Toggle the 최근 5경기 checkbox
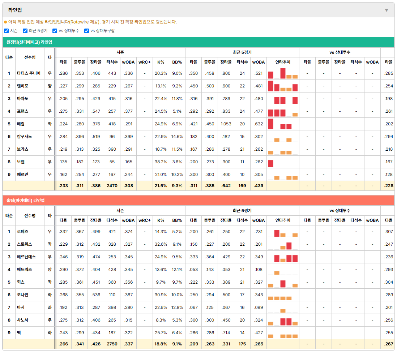 [x=25, y=31]
